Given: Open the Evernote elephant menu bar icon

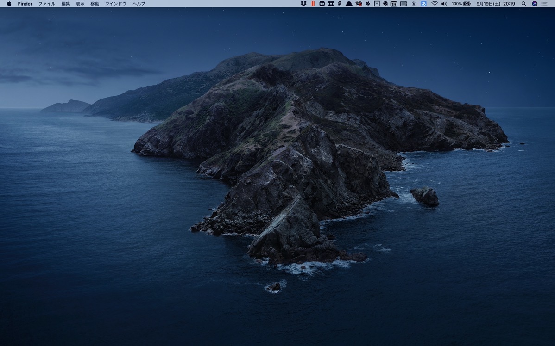Looking at the screenshot, I should click(x=385, y=4).
